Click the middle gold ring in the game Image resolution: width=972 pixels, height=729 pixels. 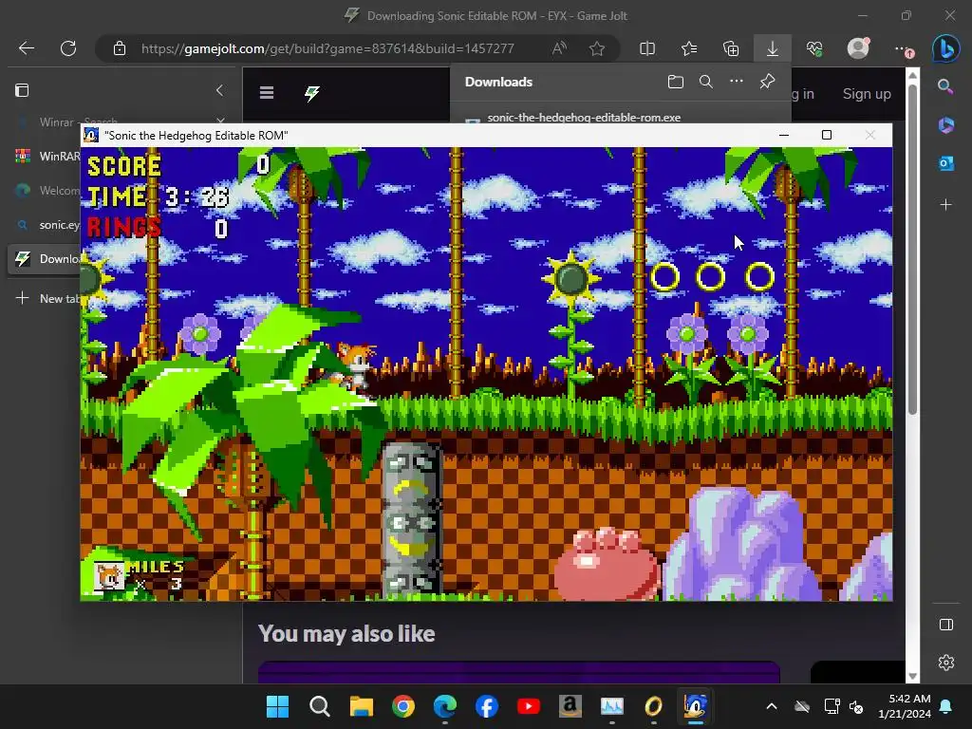pos(711,276)
